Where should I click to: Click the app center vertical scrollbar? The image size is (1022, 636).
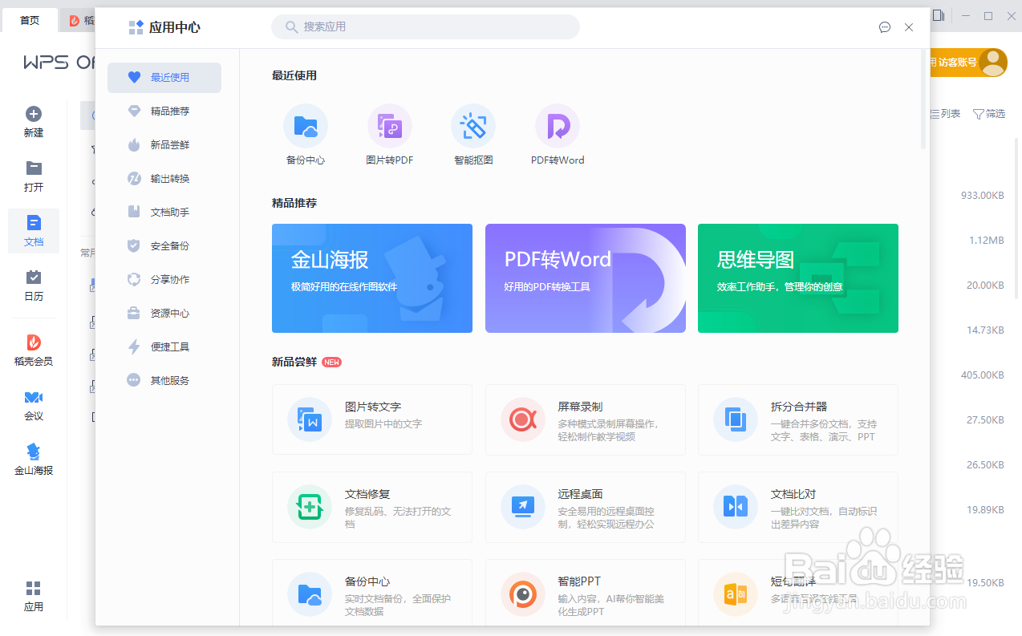point(923,99)
